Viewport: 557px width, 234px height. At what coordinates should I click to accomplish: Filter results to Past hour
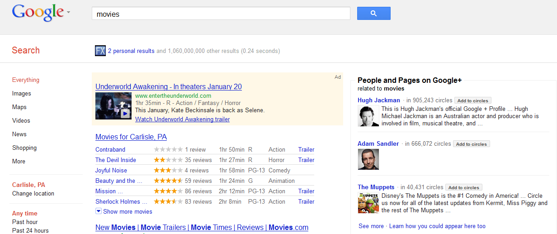click(25, 222)
